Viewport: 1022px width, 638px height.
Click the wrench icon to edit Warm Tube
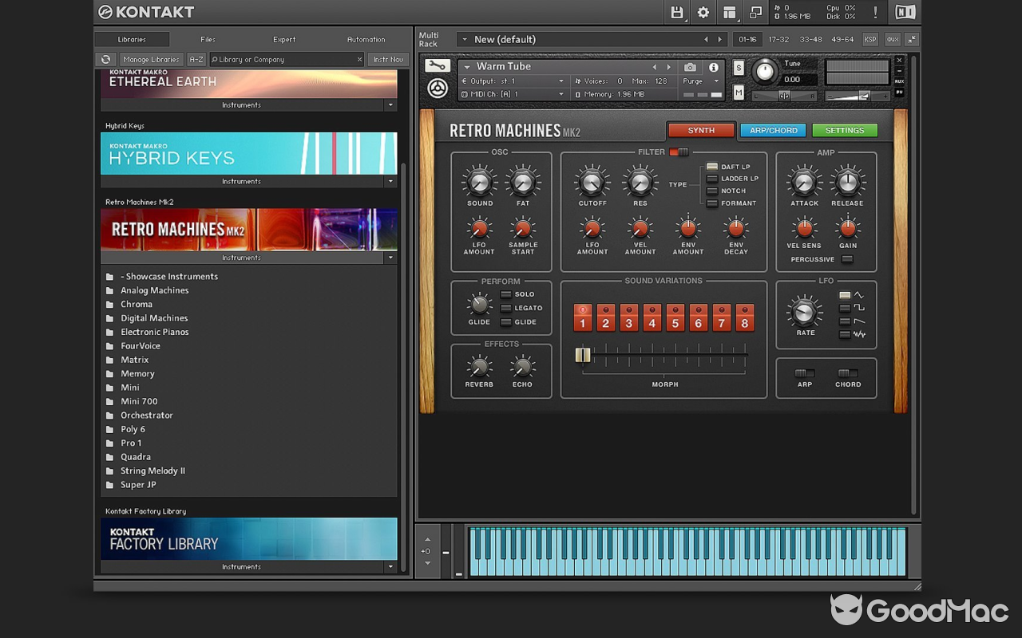coord(438,67)
